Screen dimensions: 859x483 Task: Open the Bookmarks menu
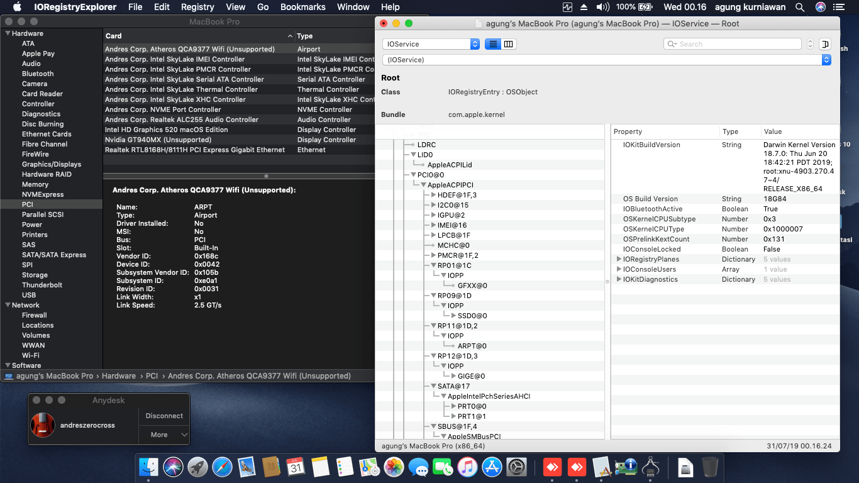(x=302, y=7)
